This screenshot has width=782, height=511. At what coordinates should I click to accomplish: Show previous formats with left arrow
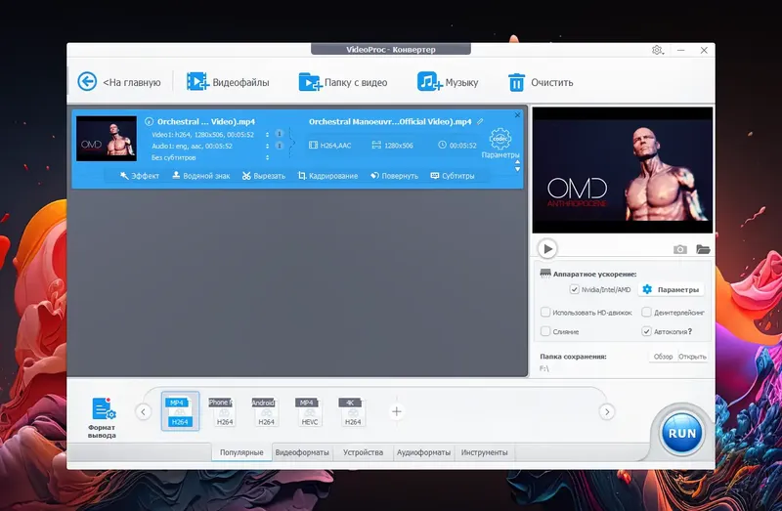143,411
